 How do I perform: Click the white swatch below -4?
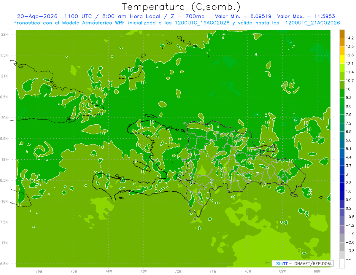click(x=342, y=263)
